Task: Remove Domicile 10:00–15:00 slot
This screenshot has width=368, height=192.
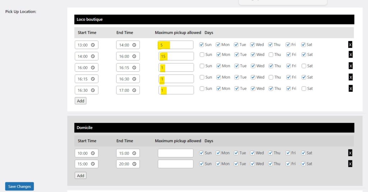Action: 350,153
